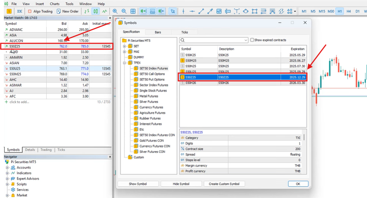
Task: Open Trading tab in Market Watch
Action: [46, 150]
